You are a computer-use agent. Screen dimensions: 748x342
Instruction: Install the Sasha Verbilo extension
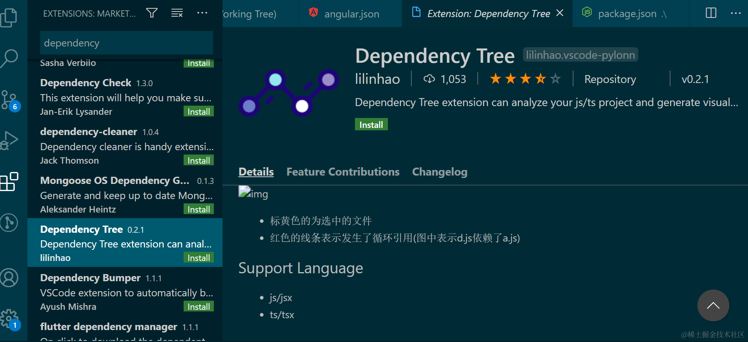point(199,63)
